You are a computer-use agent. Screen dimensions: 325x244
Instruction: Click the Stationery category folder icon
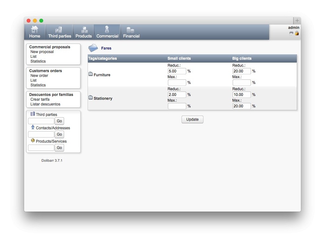[x=90, y=97]
